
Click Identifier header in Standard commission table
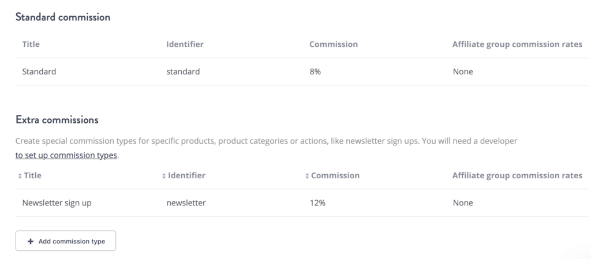pyautogui.click(x=185, y=44)
